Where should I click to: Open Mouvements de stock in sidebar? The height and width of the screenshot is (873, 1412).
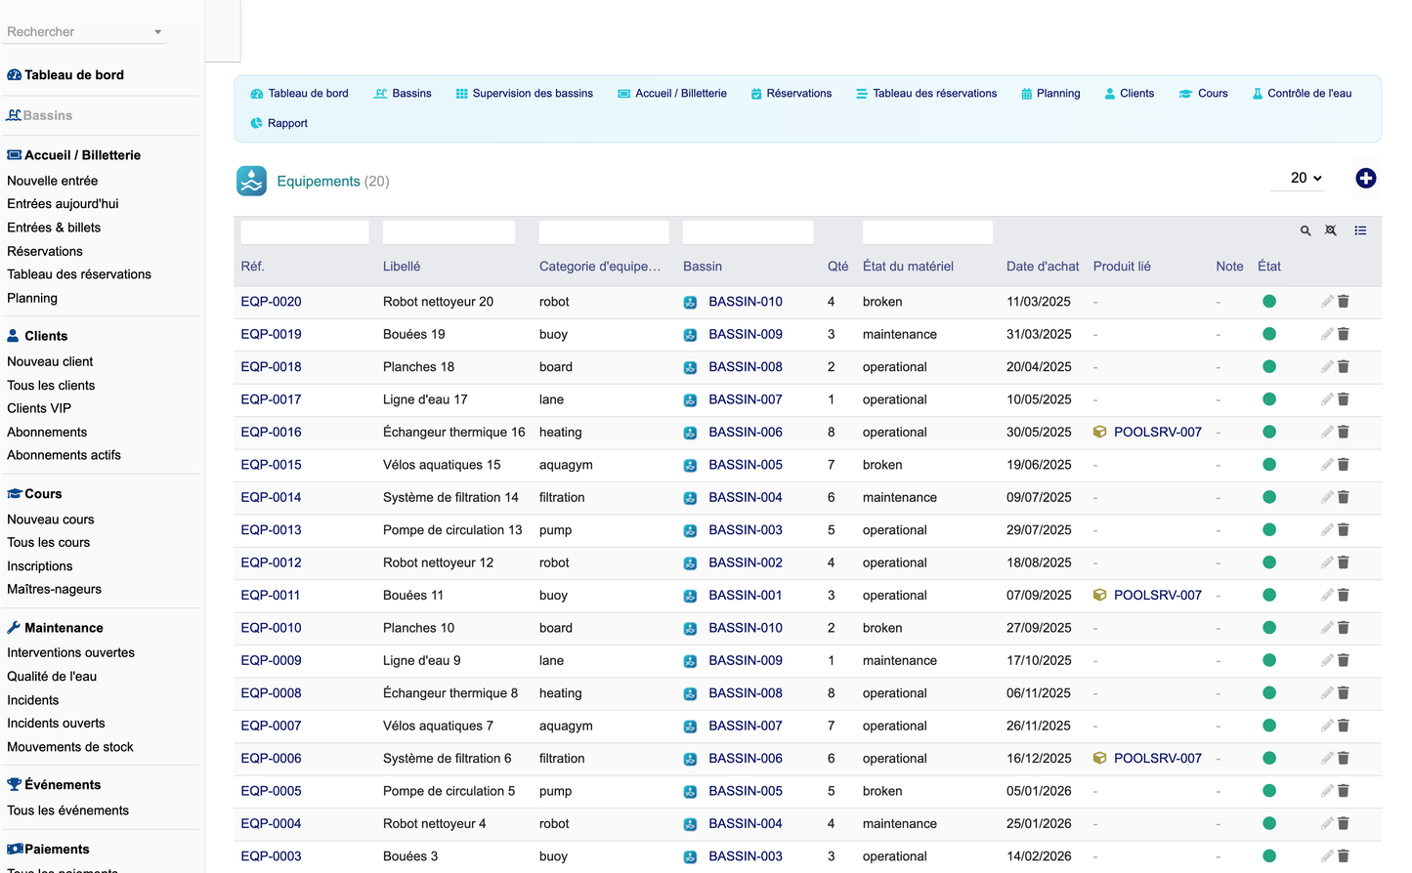70,747
